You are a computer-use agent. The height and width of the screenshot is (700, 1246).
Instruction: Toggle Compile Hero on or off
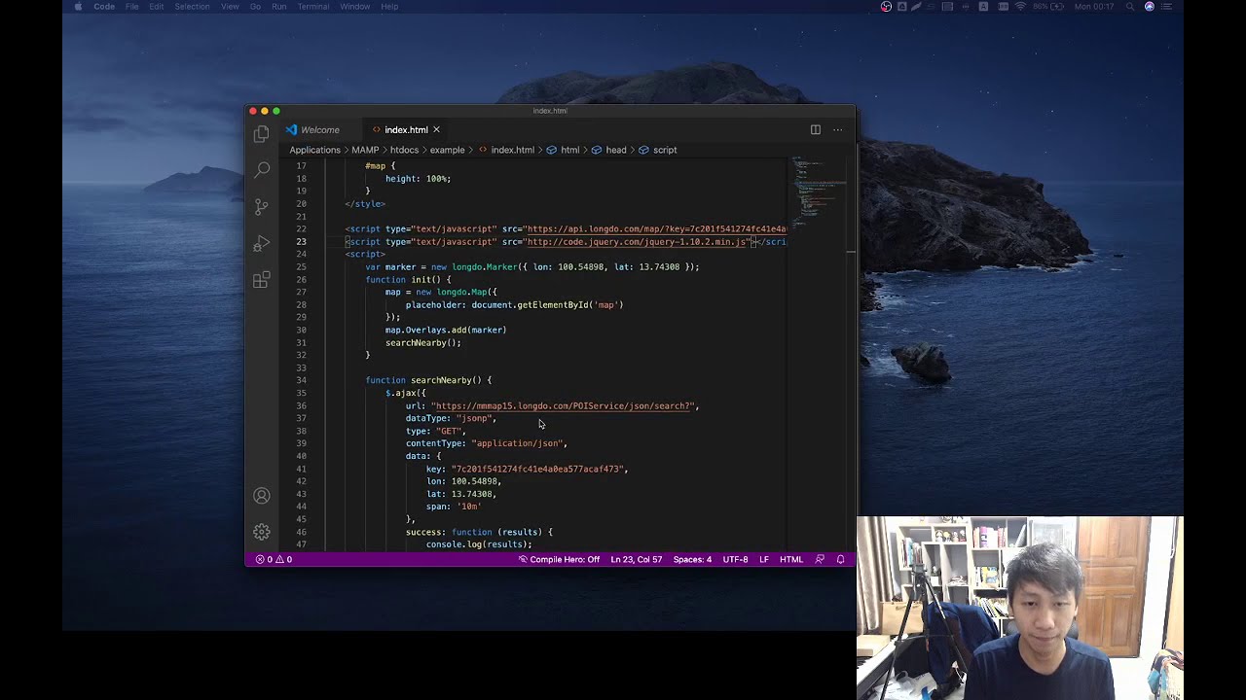click(x=559, y=560)
